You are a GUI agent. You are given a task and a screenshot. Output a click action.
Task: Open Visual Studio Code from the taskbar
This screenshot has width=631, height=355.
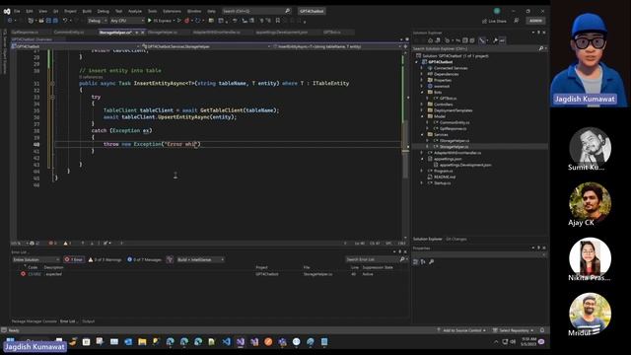227,342
